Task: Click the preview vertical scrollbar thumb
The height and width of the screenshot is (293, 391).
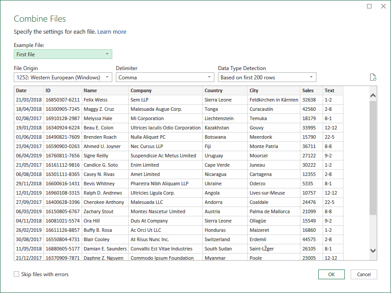Action: click(373, 157)
